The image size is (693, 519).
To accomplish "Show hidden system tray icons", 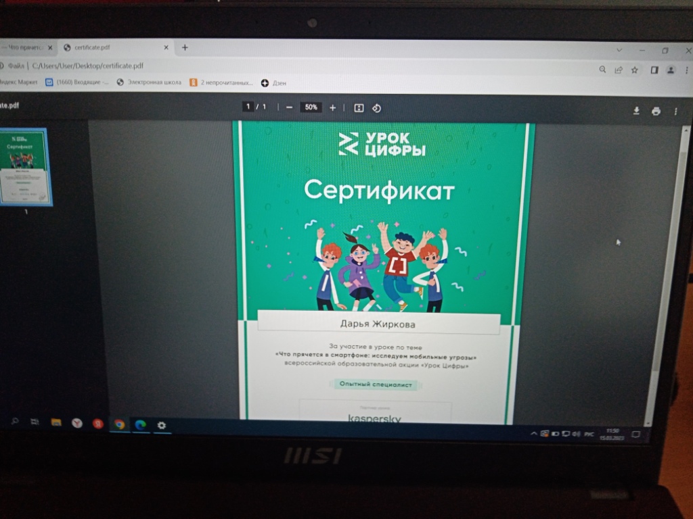I will point(533,434).
